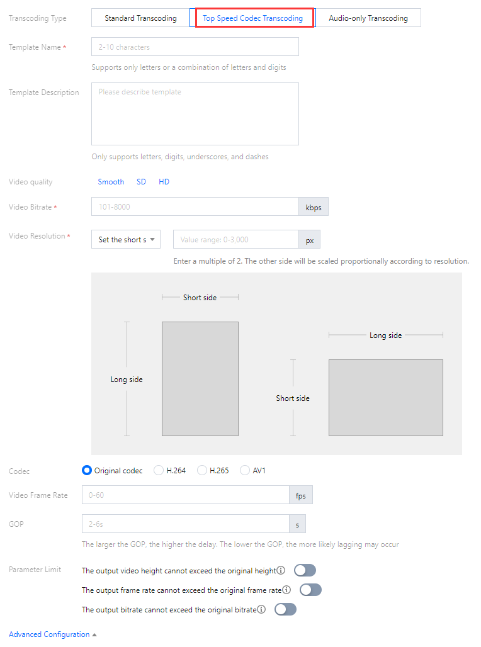Focus the Video Bitrate input field
Image resolution: width=481 pixels, height=647 pixels.
[195, 207]
